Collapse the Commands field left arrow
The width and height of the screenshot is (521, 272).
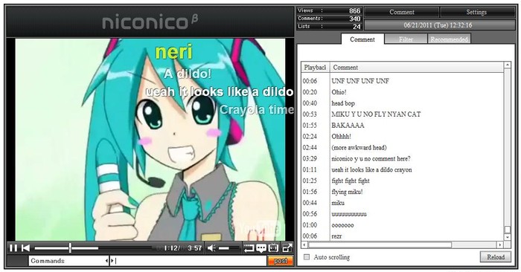click(106, 261)
